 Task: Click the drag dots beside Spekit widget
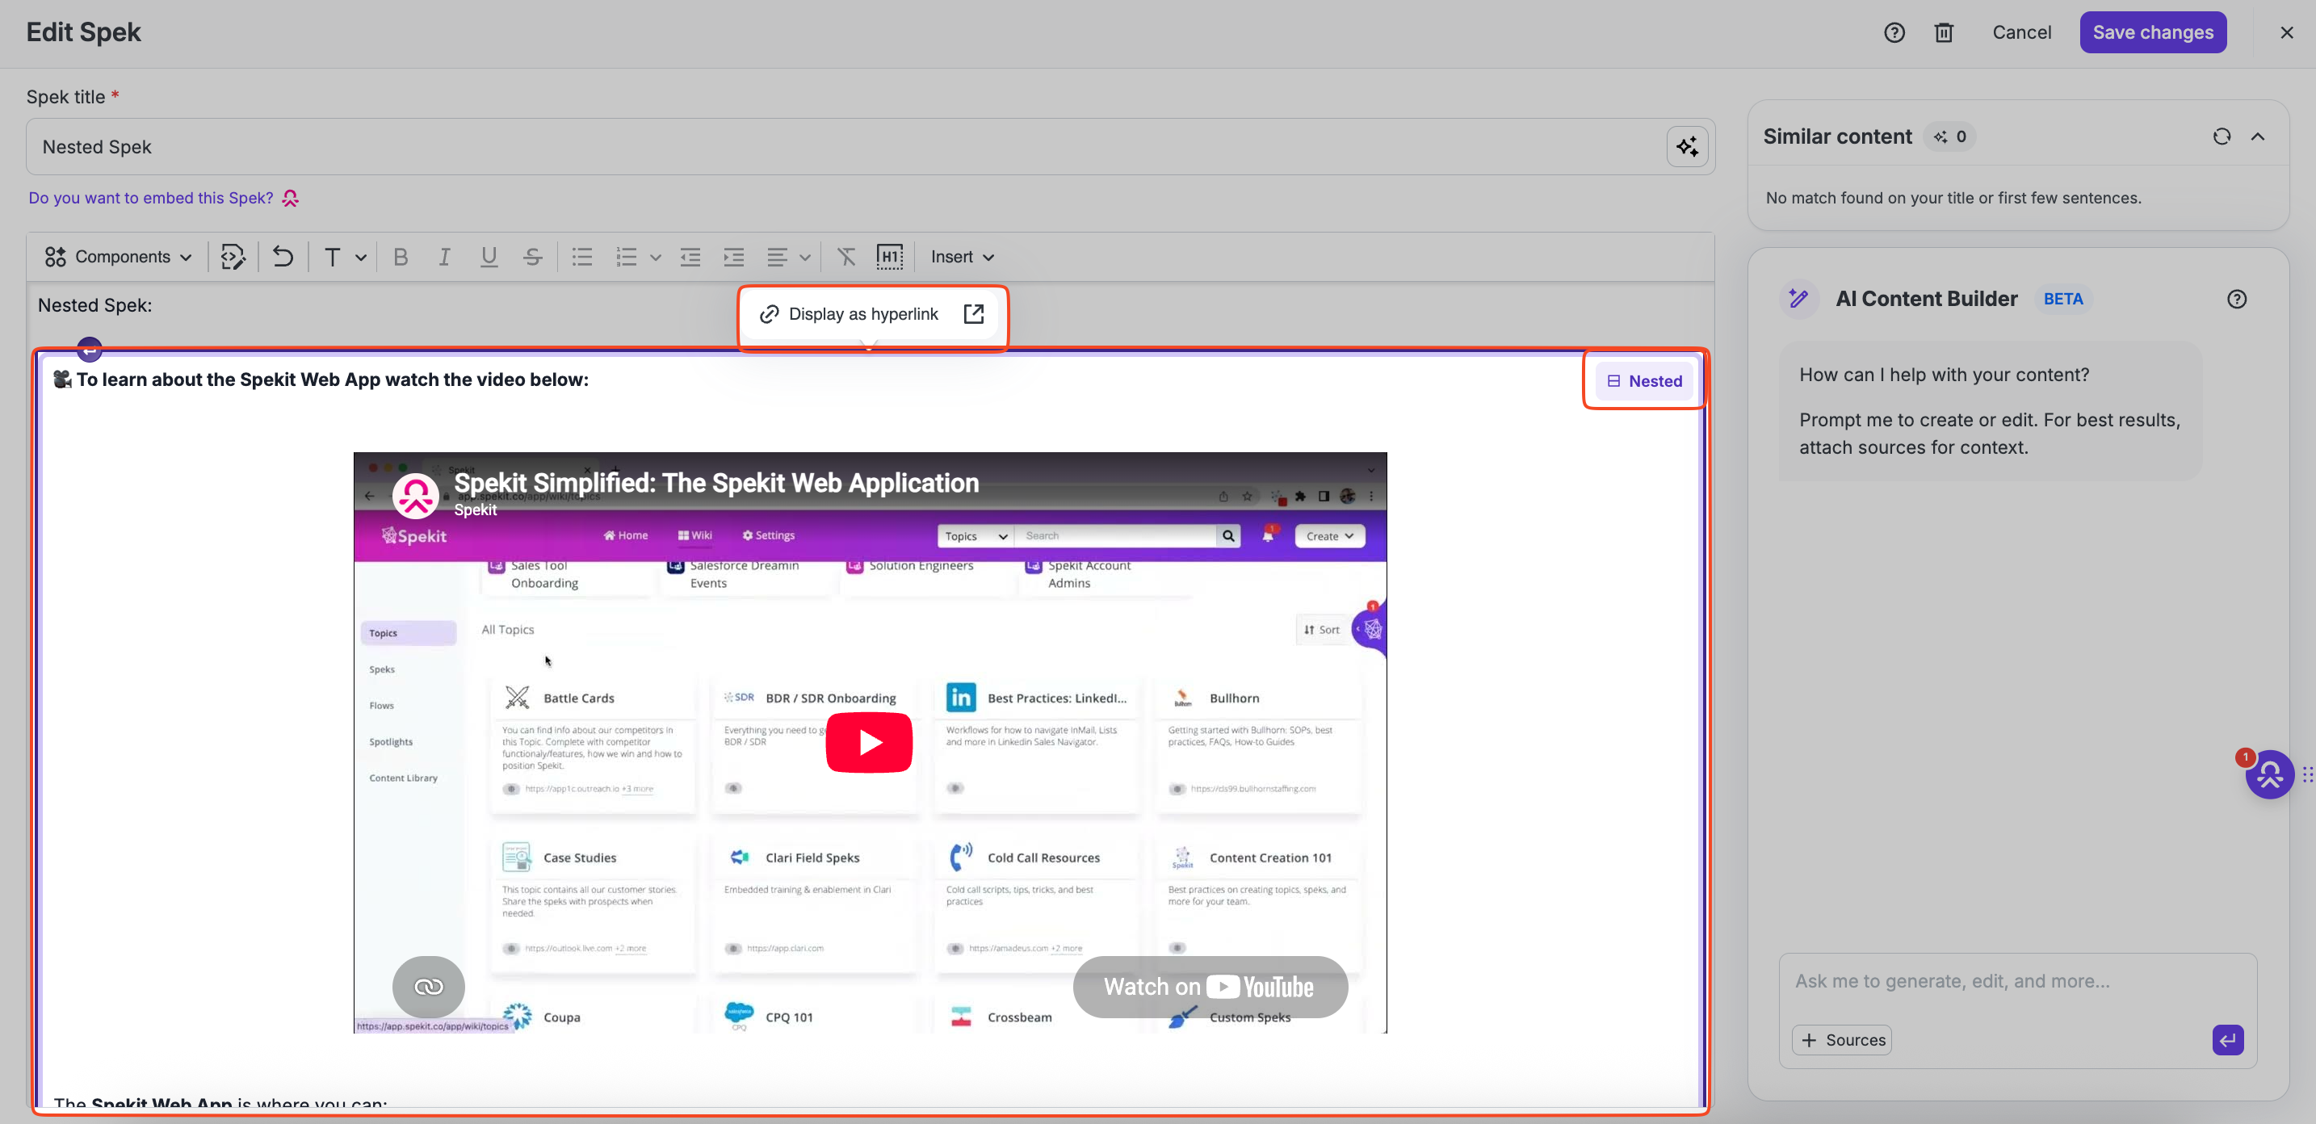[2308, 774]
